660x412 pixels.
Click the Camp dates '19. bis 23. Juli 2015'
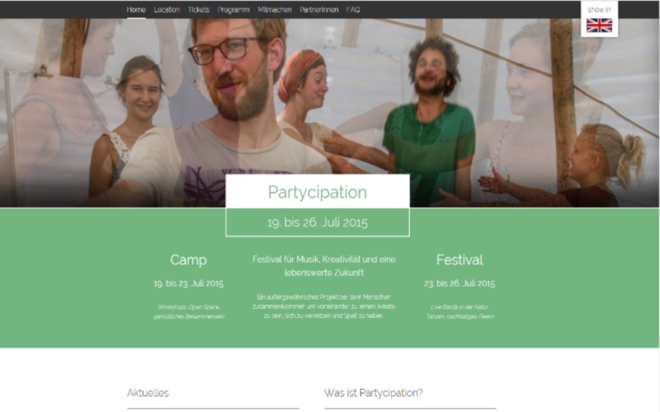point(189,283)
